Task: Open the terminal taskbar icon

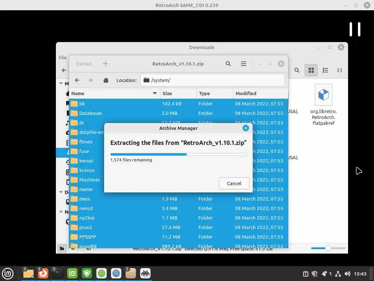Action: coord(57,273)
